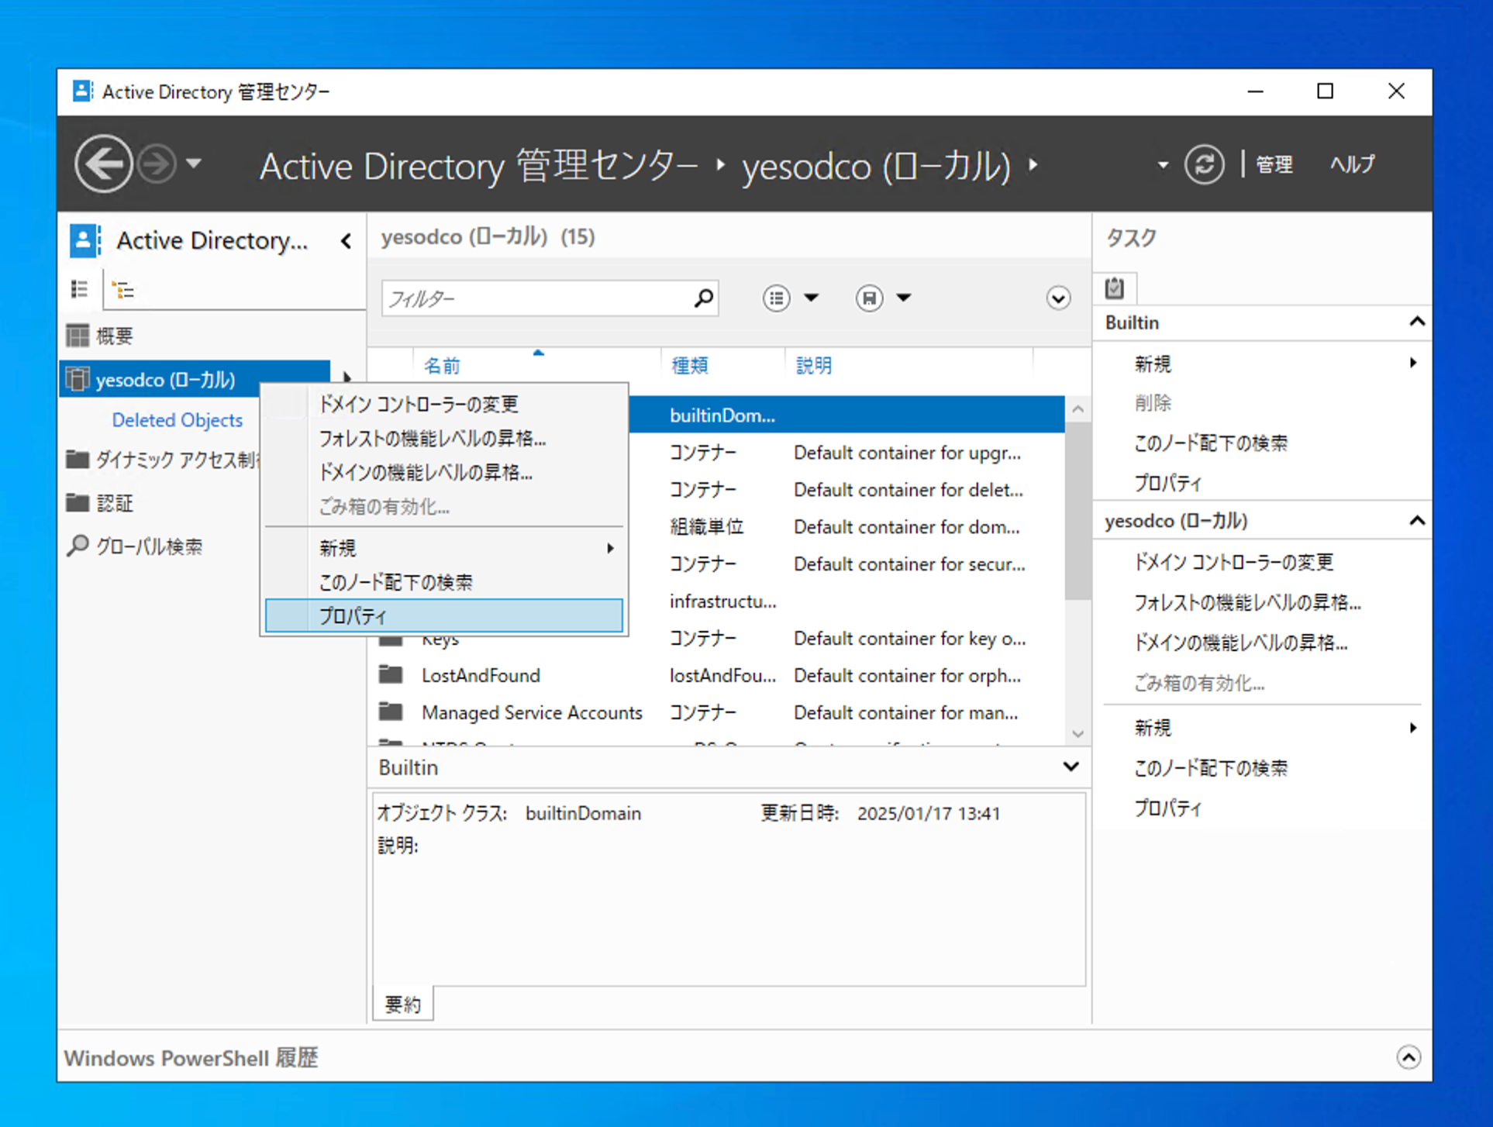Click フォレストの機能レベルの昇格 in tasks pane
This screenshot has height=1127, width=1493.
[1246, 602]
